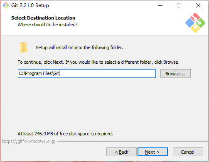The image size is (209, 162).
Task: Close the Git Setup window
Action: point(198,5)
